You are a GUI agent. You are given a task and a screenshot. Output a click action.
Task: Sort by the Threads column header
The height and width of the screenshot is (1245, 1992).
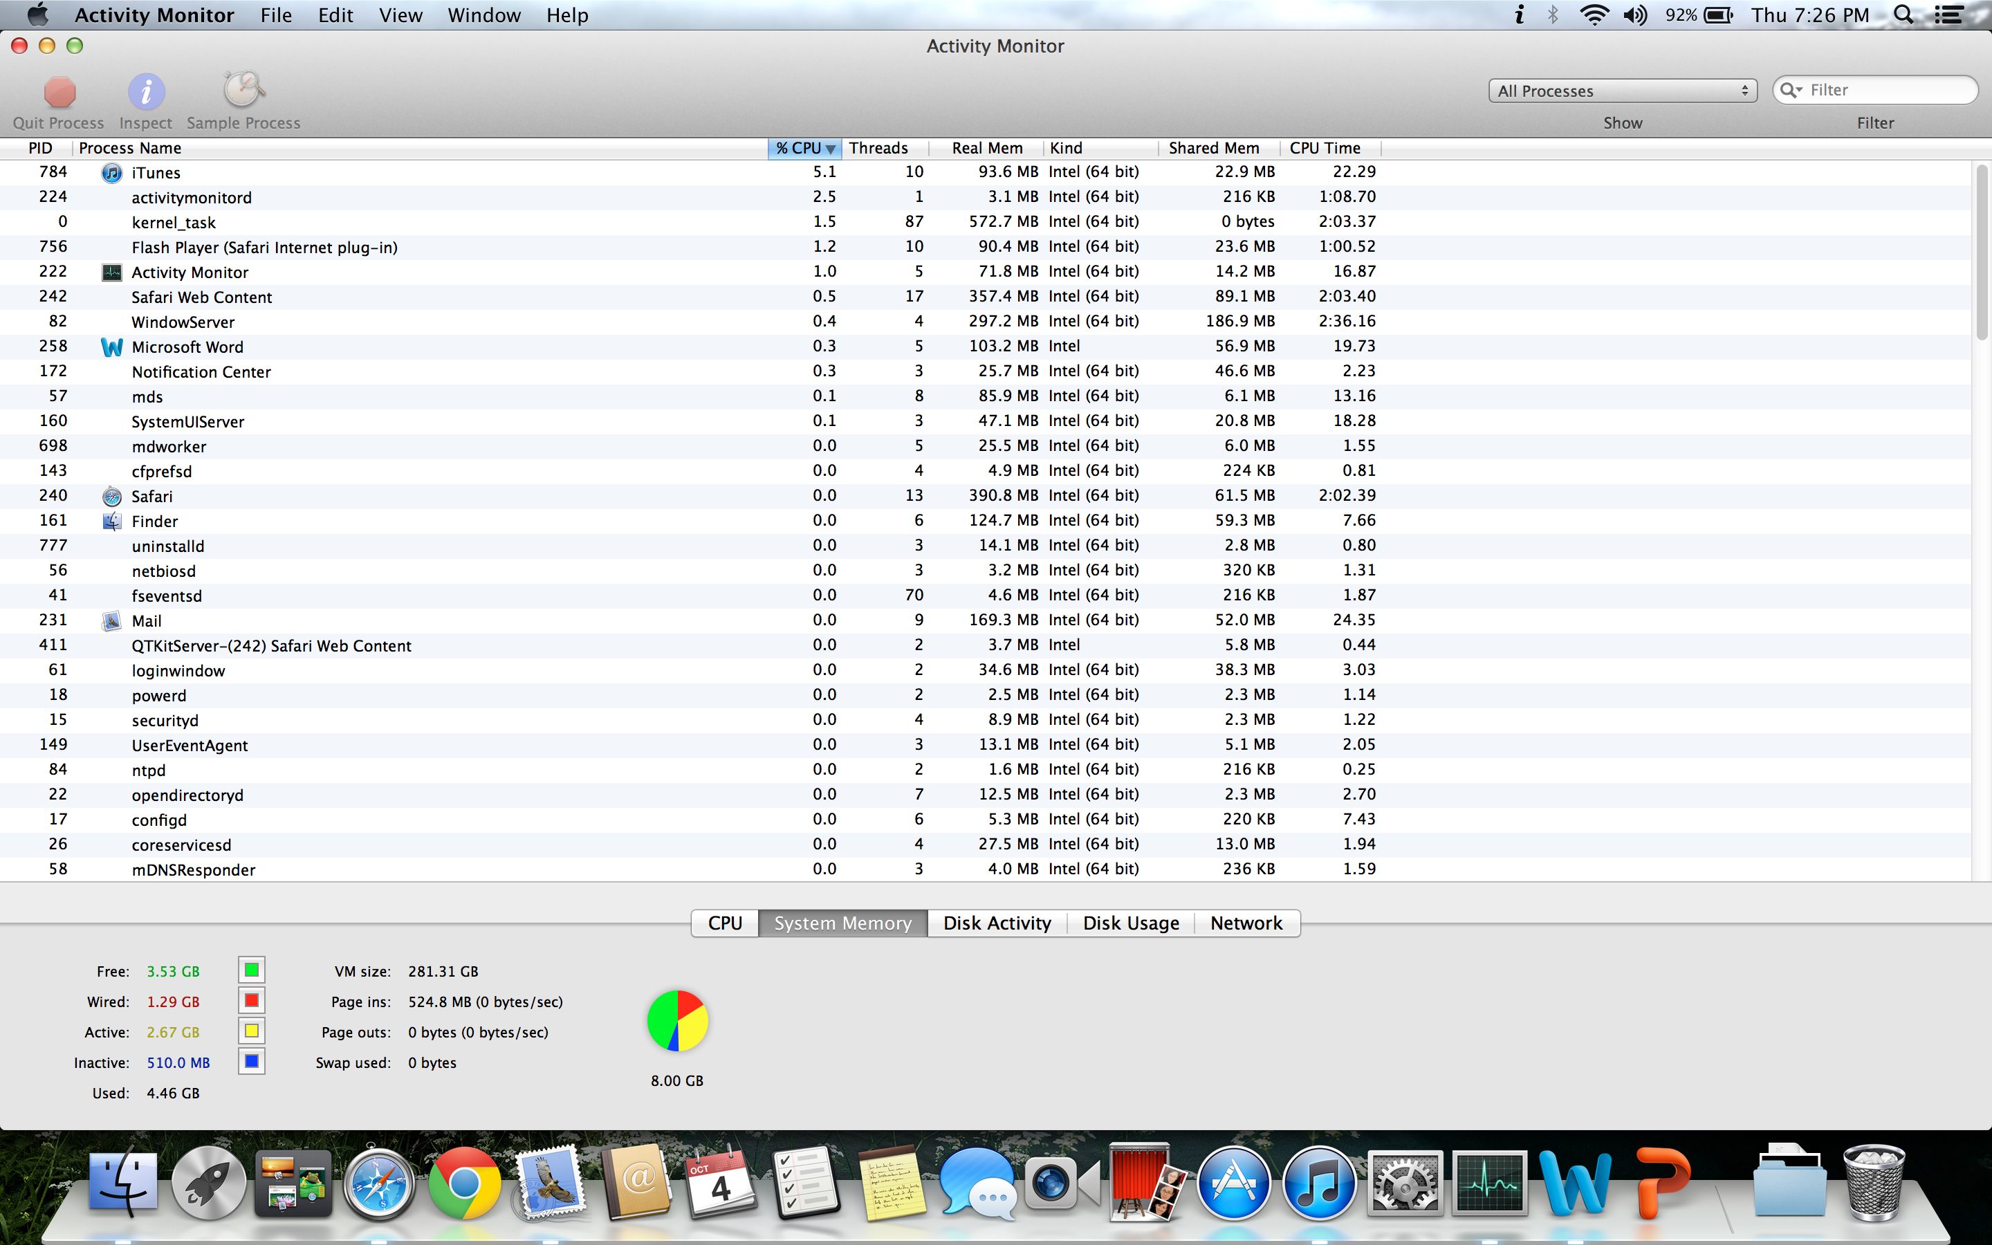[x=885, y=148]
